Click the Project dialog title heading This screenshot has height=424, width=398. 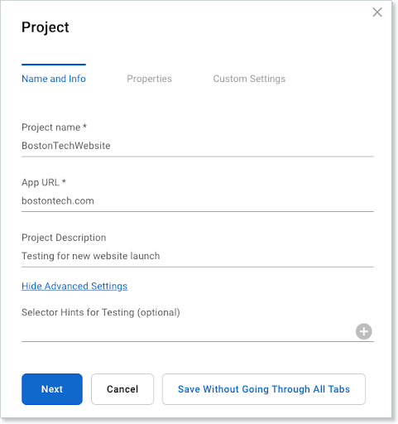[x=46, y=27]
